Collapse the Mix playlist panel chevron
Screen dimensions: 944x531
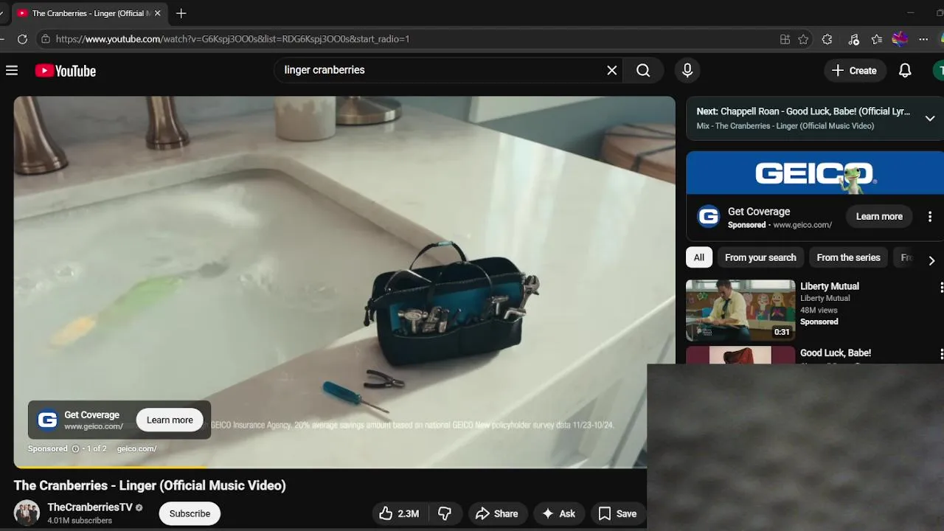[930, 118]
